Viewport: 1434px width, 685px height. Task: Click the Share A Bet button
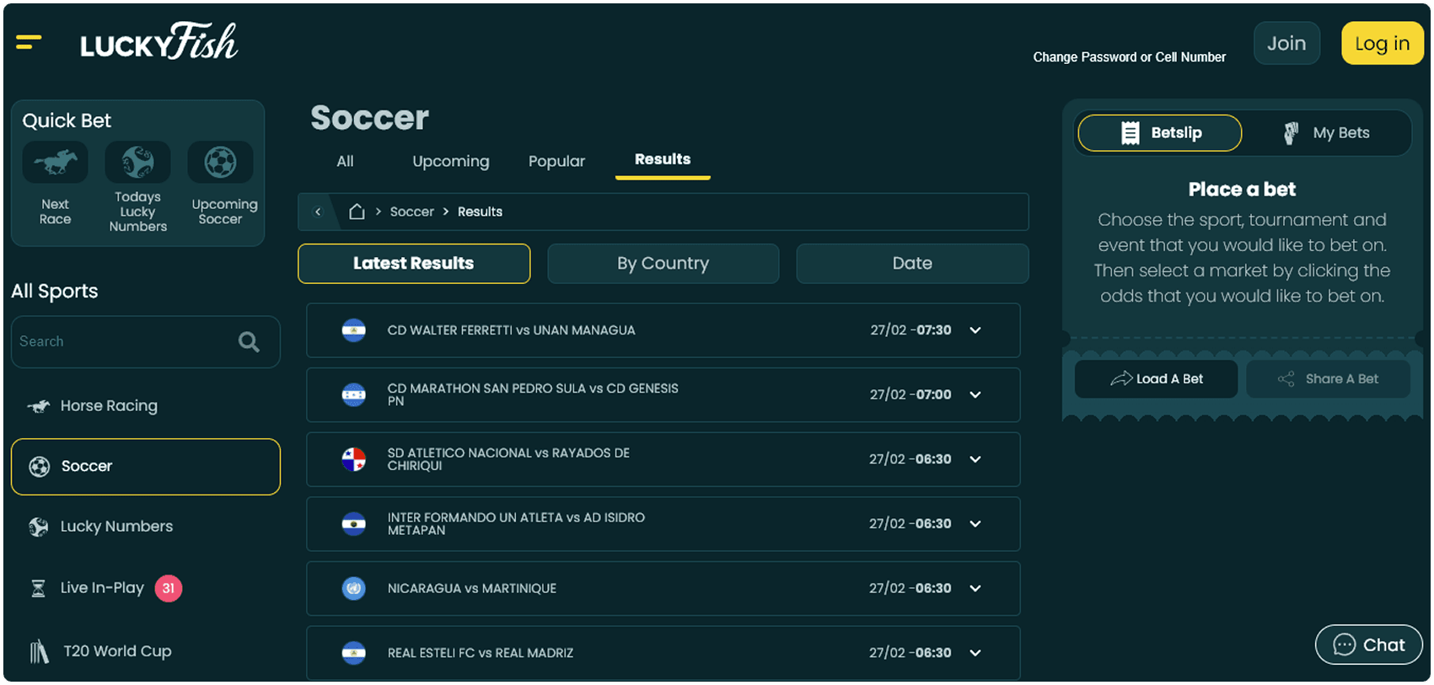tap(1329, 379)
